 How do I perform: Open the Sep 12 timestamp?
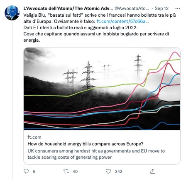pos(162,8)
